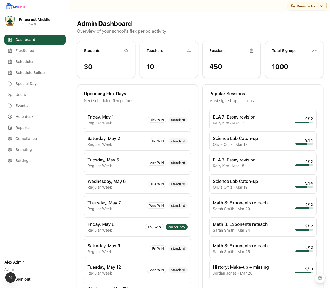Click the trend arrow icon on Total Signups
This screenshot has width=330, height=288.
coord(314,51)
